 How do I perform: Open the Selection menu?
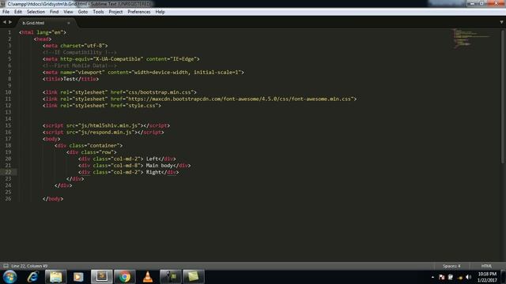[36, 12]
